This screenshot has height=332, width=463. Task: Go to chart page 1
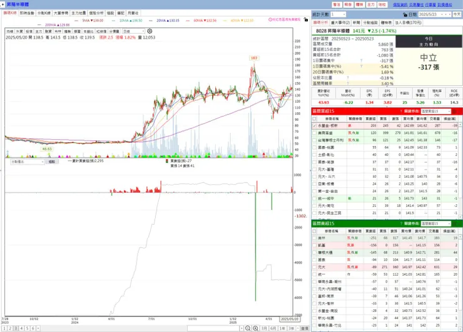tap(4, 328)
